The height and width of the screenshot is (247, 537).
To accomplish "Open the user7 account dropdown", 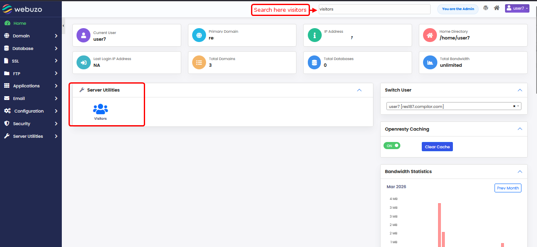I will pos(517,8).
